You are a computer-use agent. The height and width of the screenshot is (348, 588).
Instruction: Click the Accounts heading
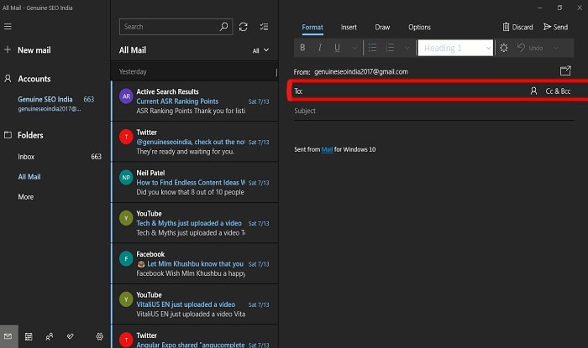click(34, 79)
